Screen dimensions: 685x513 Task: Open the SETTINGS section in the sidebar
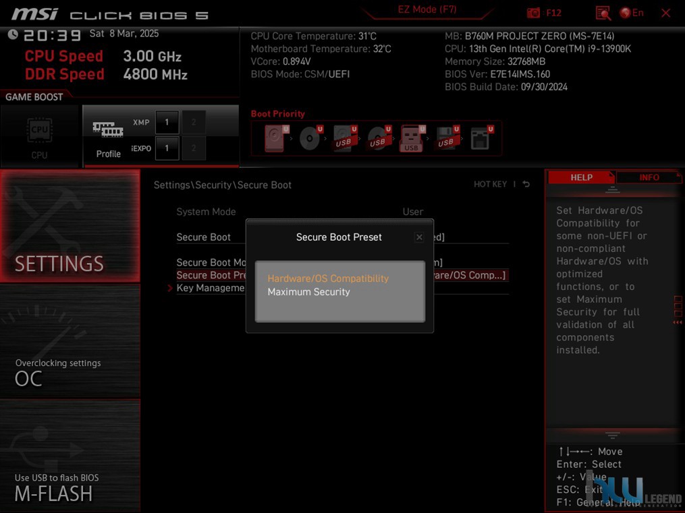point(70,226)
